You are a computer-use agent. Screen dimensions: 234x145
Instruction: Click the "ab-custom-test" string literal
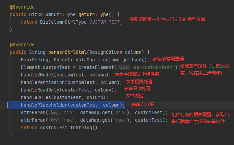tap(153, 67)
